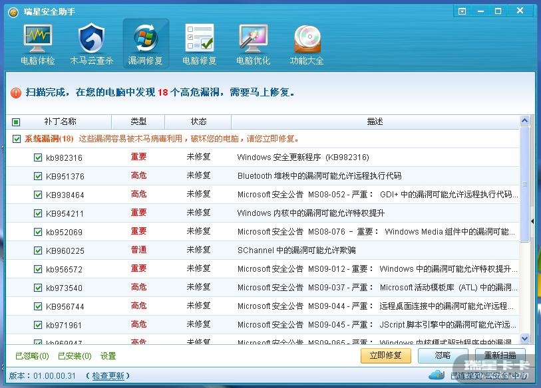Collapse the right side panel arrow

click(532, 221)
